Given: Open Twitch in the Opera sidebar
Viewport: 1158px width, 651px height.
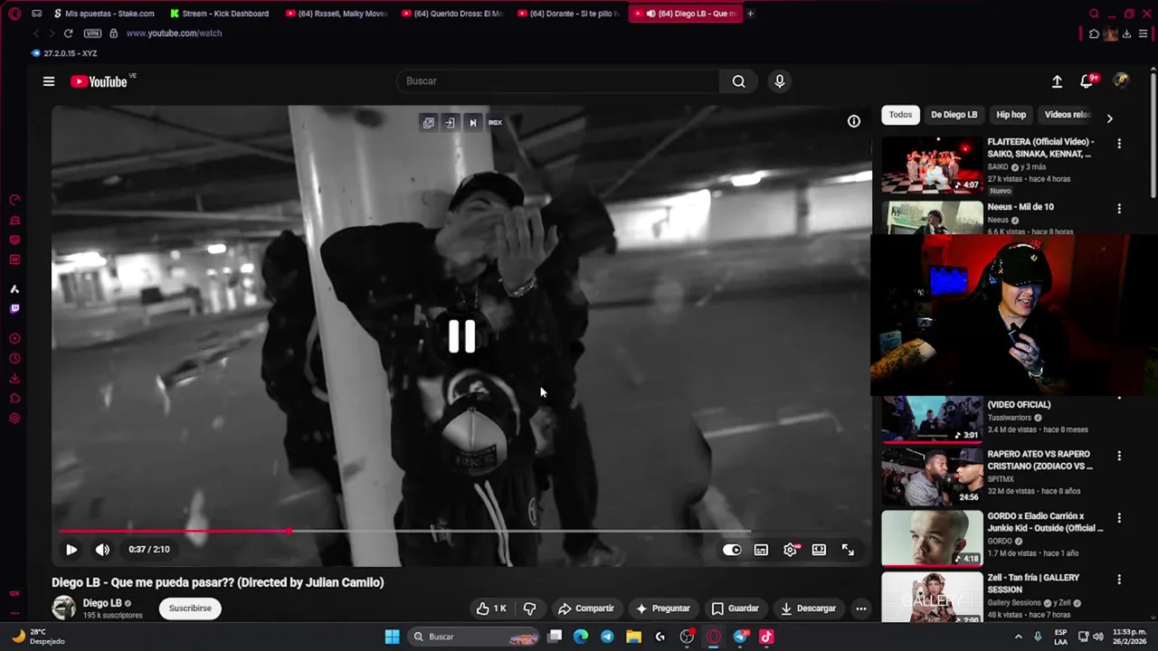Looking at the screenshot, I should click(14, 309).
